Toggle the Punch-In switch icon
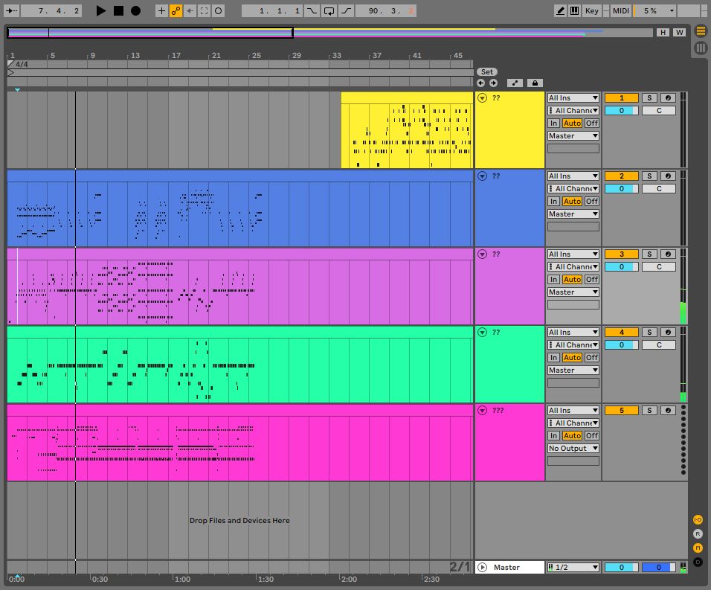The width and height of the screenshot is (711, 590). [x=312, y=11]
